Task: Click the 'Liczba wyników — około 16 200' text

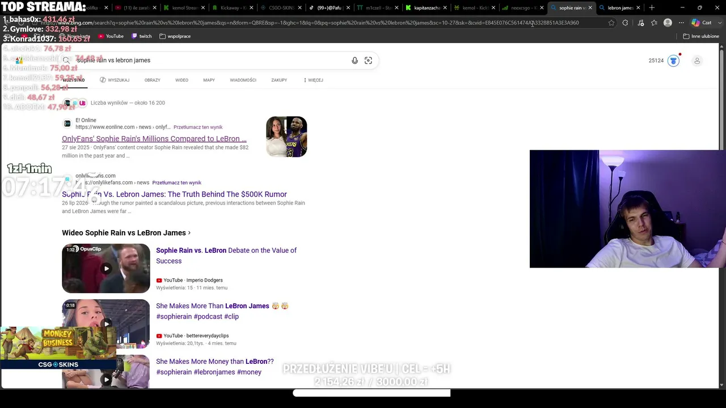Action: [128, 103]
